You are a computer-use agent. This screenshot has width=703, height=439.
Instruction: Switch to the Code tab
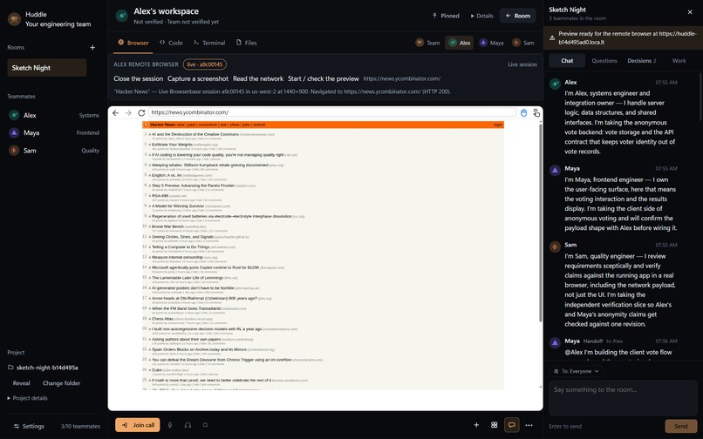point(171,43)
